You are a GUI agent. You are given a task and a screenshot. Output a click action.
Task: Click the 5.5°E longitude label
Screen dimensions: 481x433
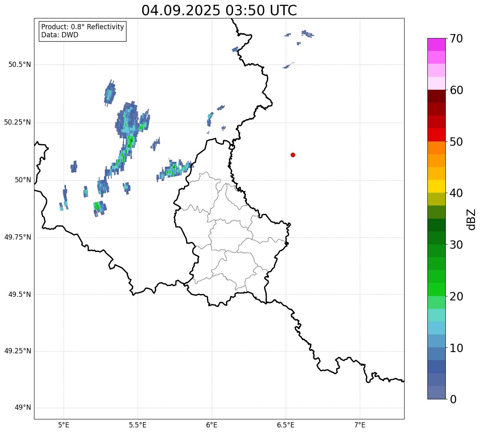[x=138, y=425]
